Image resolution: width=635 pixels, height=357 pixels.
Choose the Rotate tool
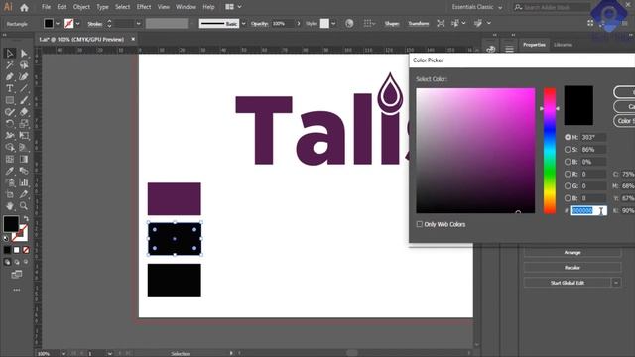tap(10, 124)
